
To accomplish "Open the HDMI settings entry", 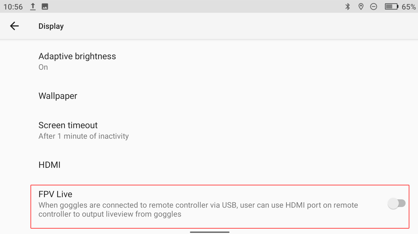I will click(49, 165).
